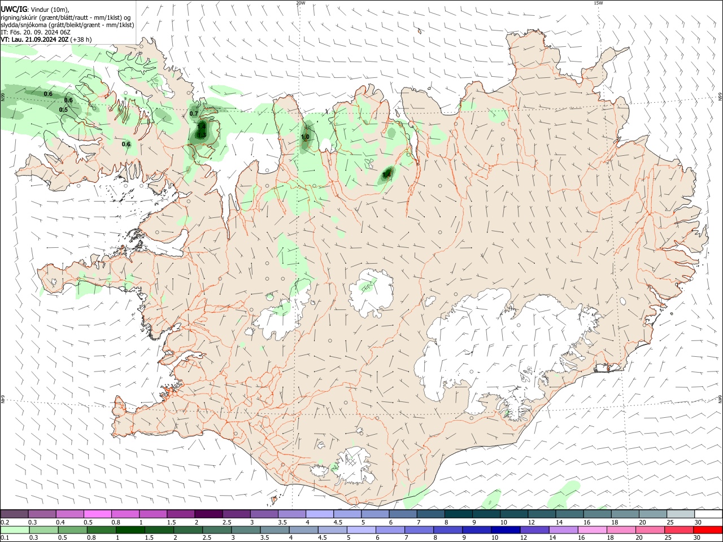Screen dimensions: 723x542
Task: Click the 'IT: Fös. 20. 09. 2024 06Z' line
Action: click(x=36, y=32)
